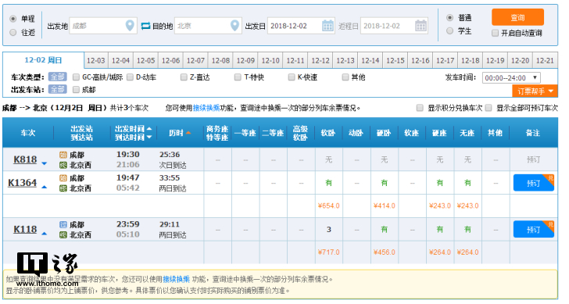Click the K1364 duration 33:55
The height and width of the screenshot is (304, 569).
tap(170, 177)
